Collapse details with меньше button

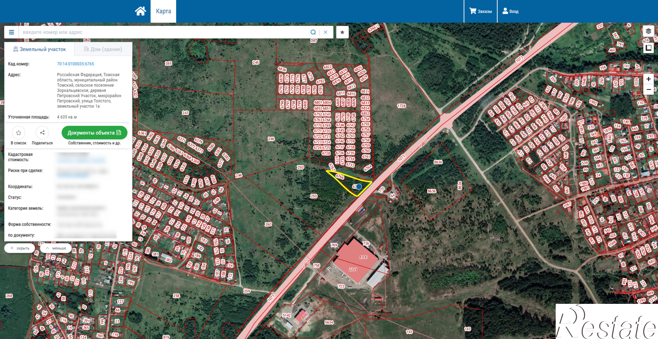pos(56,248)
